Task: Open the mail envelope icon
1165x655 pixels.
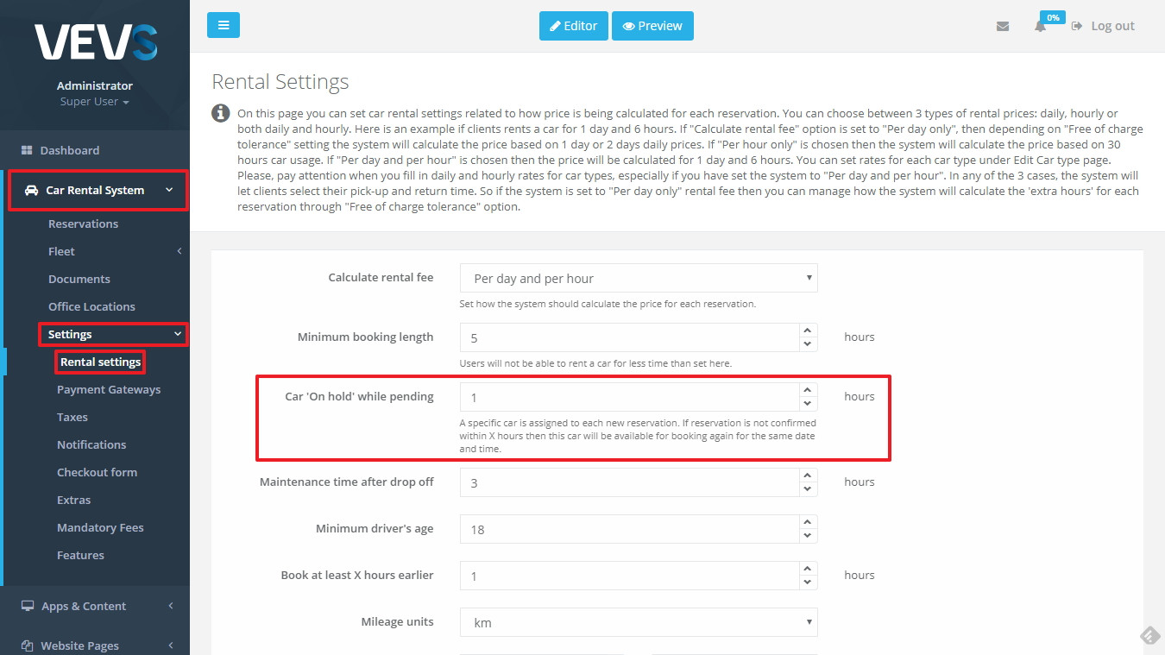Action: pyautogui.click(x=1002, y=26)
